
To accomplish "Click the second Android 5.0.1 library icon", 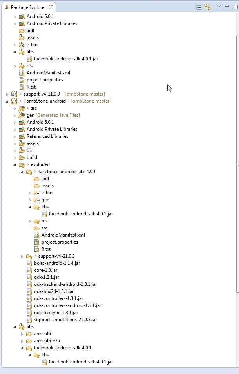I will click(22, 122).
